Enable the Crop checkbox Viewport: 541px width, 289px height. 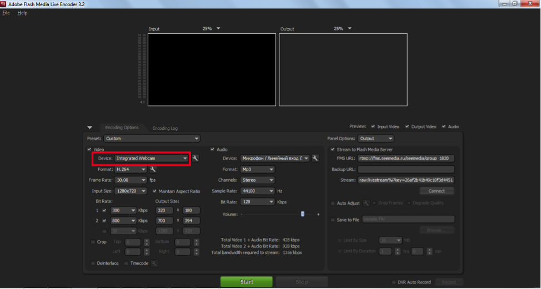[93, 242]
